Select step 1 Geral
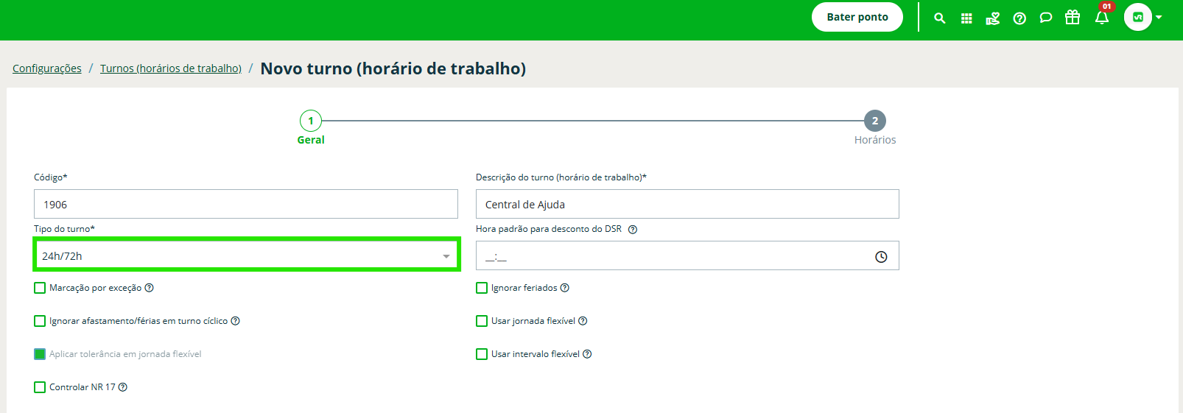This screenshot has height=413, width=1183. (311, 121)
